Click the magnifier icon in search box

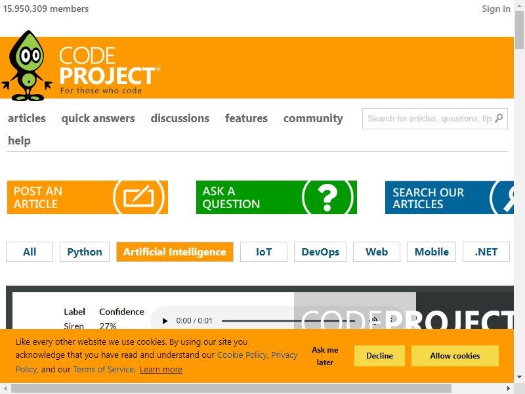(499, 118)
